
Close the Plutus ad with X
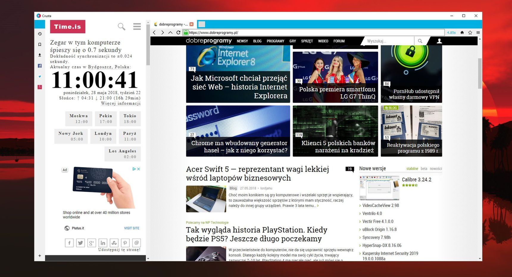[x=138, y=169]
